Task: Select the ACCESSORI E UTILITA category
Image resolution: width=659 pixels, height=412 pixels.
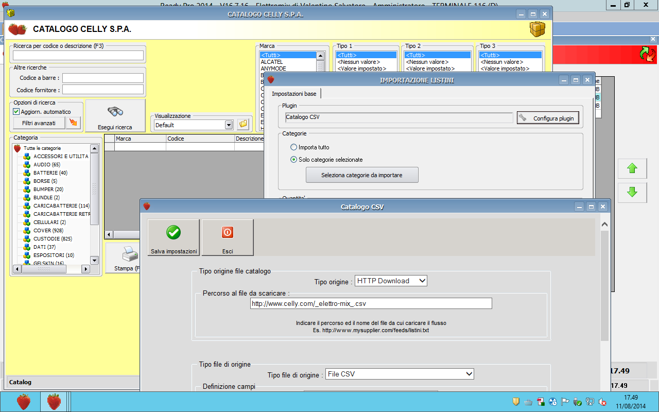Action: tap(61, 157)
